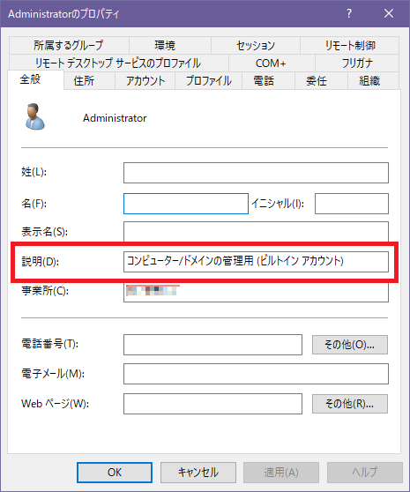Select the プロファイル tab
The width and height of the screenshot is (410, 492).
[209, 81]
